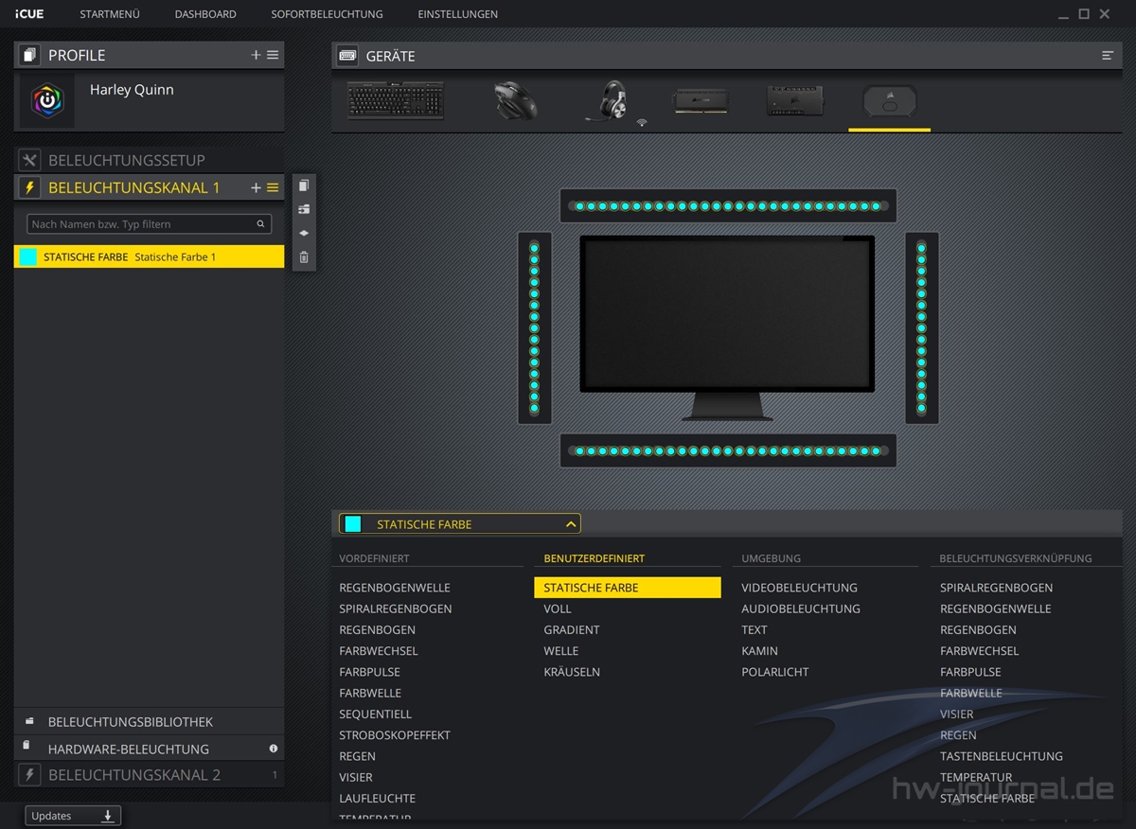Select STATISCHE FARBE under Benutzerdefiniert
Screen dimensions: 1136x829
[628, 588]
